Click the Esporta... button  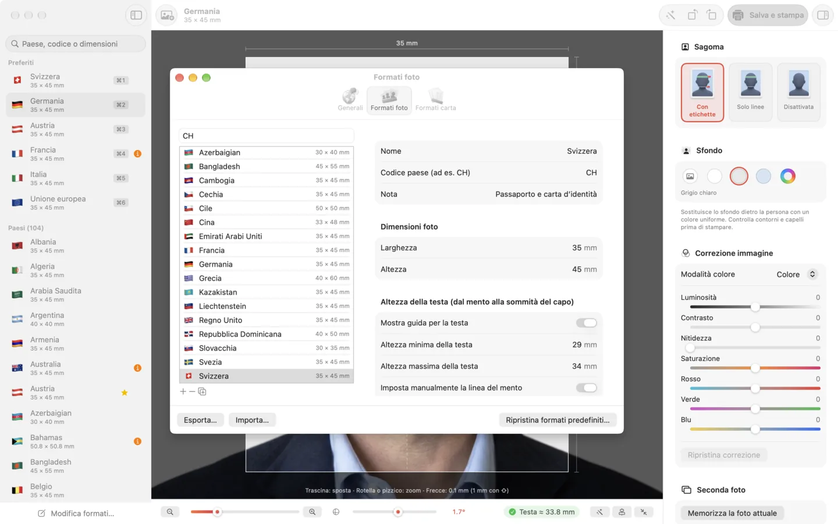200,420
